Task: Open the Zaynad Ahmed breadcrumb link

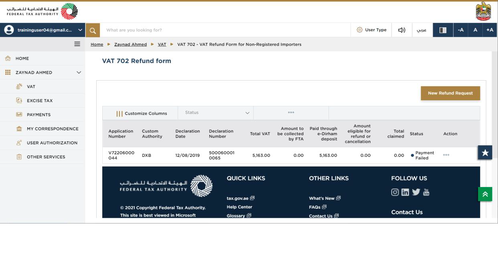Action: tap(130, 45)
